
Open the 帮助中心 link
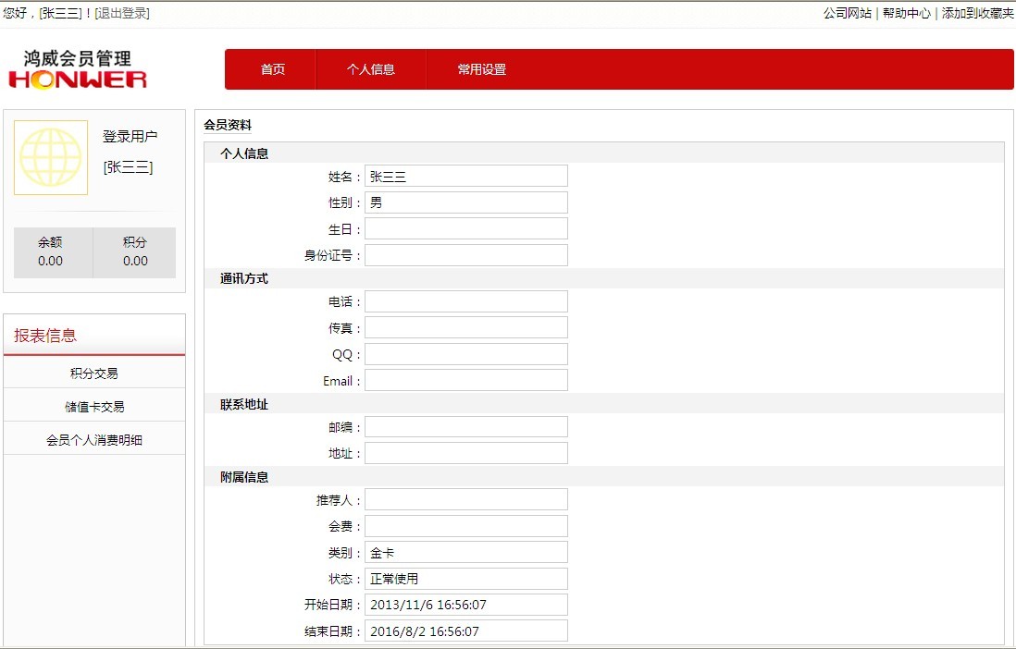coord(906,13)
